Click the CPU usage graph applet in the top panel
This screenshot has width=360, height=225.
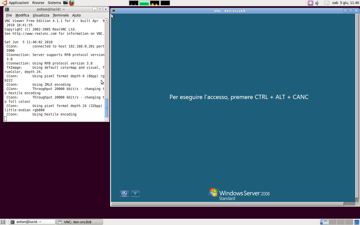coord(133,3)
